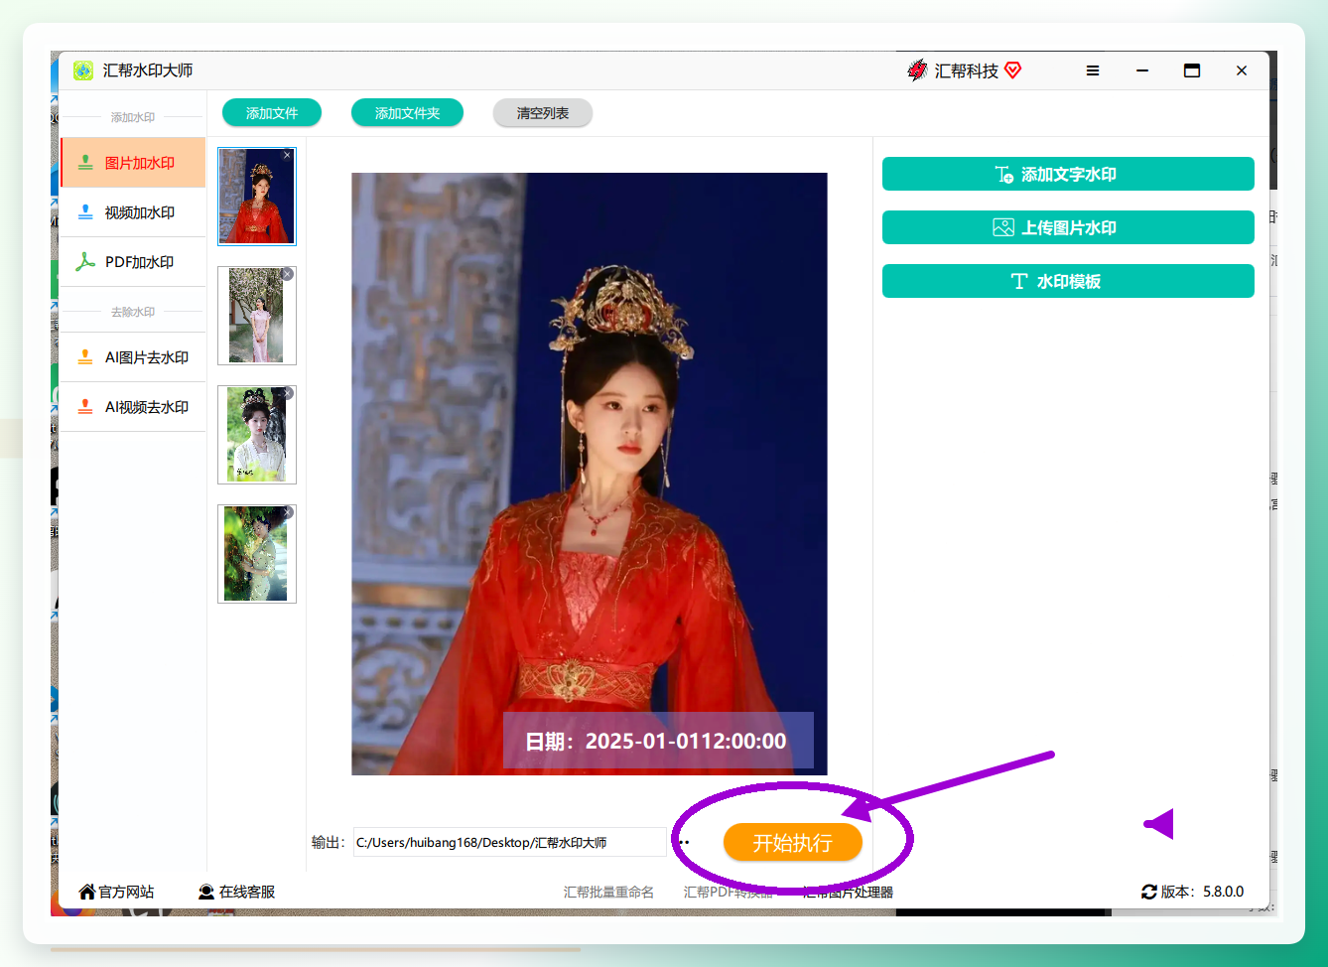Select 视频加水印 in sidebar
The width and height of the screenshot is (1328, 967).
(x=133, y=212)
